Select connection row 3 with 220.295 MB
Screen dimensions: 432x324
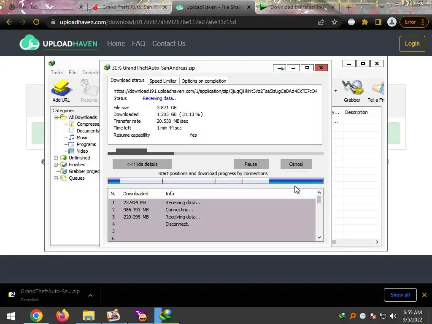click(212, 217)
